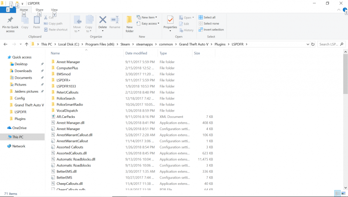Select the BetterEMS.dll file
Screen dimensions: 348x197
pos(66,172)
